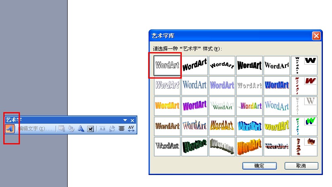Select the bold blue WordArt style
The height and width of the screenshot is (187, 332).
click(277, 86)
